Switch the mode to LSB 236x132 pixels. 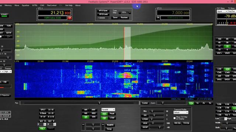click(x=219, y=69)
